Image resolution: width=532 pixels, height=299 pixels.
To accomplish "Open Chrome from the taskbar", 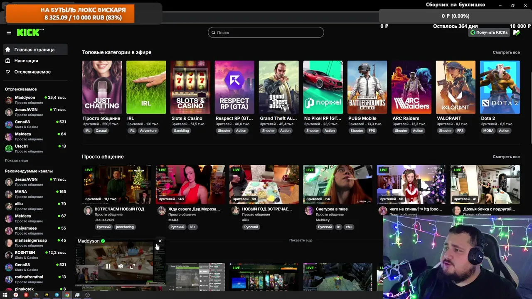I will tap(67, 295).
